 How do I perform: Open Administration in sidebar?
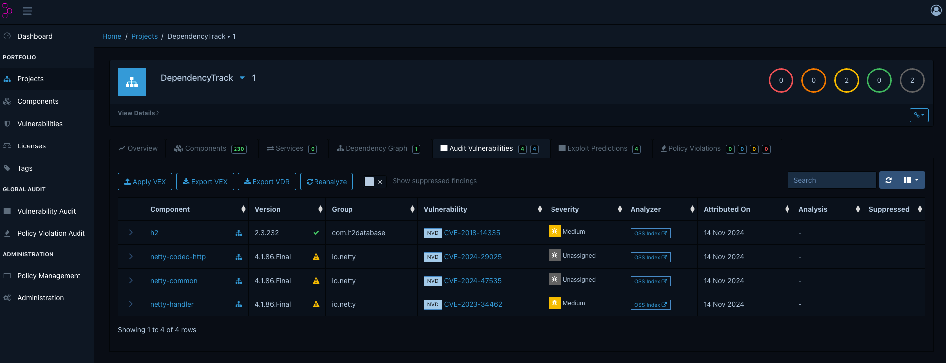click(x=47, y=298)
